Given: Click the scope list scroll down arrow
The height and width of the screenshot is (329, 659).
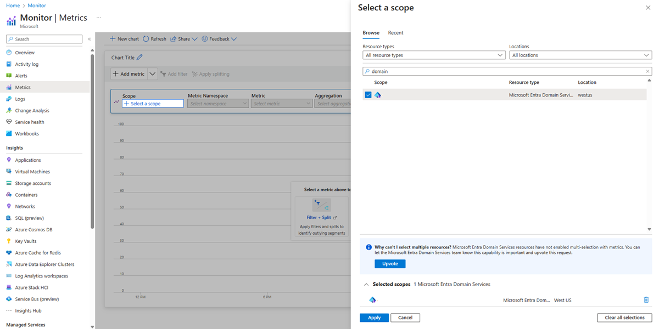Looking at the screenshot, I should [x=649, y=229].
